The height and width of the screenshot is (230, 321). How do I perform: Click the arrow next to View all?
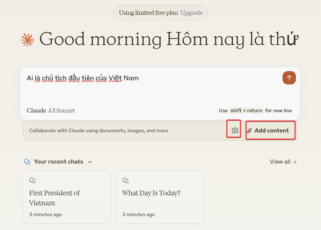[295, 162]
